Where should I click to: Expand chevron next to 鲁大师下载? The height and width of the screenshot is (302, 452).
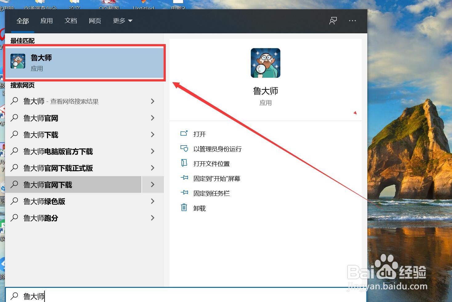click(153, 134)
